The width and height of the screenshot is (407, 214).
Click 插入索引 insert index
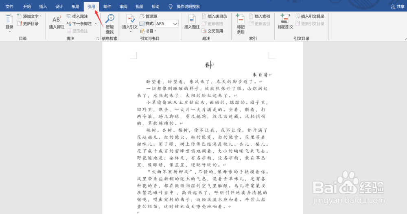(260, 16)
